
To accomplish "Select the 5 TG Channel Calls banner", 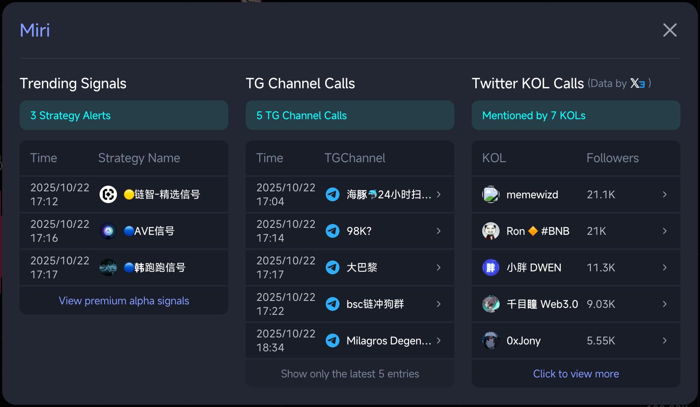I will pyautogui.click(x=350, y=115).
